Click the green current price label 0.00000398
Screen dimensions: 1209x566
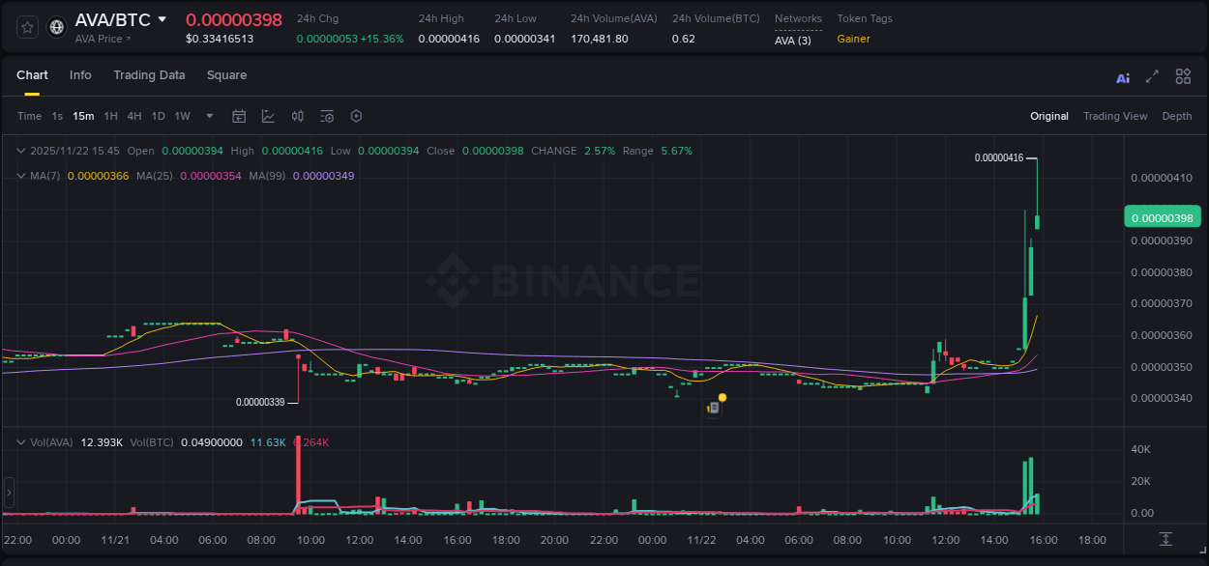[x=1162, y=217]
